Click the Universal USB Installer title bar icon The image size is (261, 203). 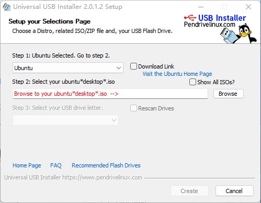click(7, 7)
